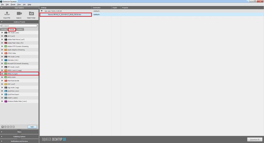This screenshot has height=143, width=264.
Task: Click the Adobe Flash Video (.flv) icon
Action: pos(6,43)
